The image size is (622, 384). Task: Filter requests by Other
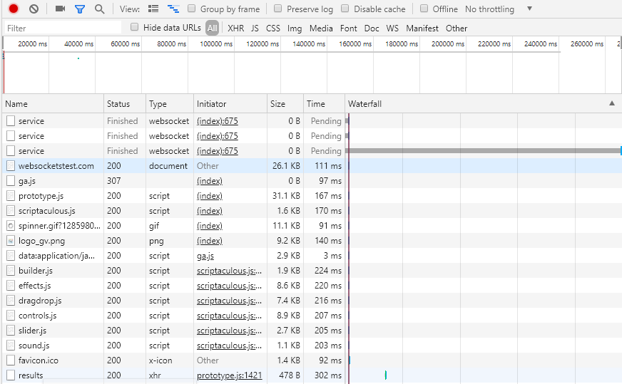point(457,28)
